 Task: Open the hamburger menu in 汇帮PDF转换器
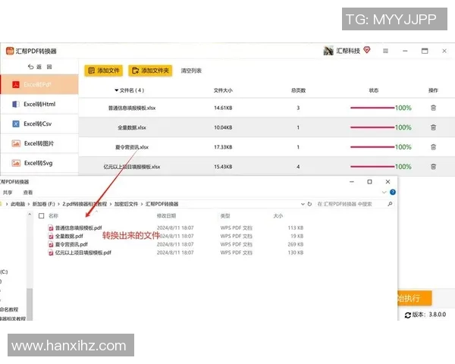(385, 51)
